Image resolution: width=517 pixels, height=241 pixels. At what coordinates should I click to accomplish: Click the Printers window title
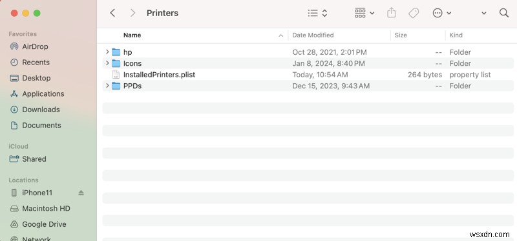pyautogui.click(x=162, y=13)
